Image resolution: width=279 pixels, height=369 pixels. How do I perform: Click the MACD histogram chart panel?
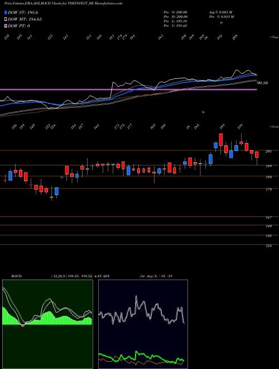point(47,324)
